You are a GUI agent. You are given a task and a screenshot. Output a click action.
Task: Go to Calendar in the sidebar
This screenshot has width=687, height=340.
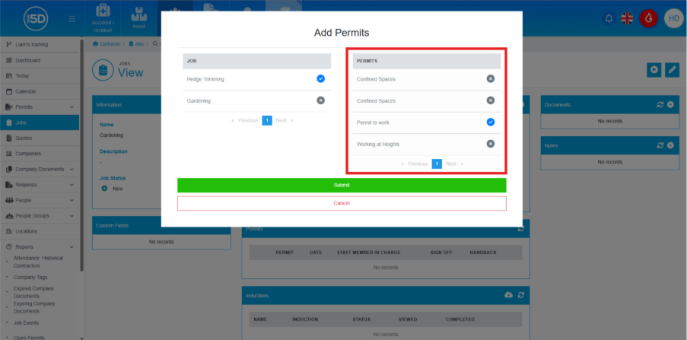(26, 91)
